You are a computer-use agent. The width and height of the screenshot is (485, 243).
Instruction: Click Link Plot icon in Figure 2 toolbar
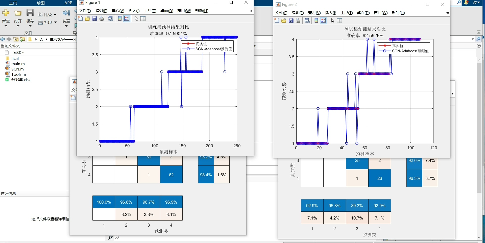pos(307,20)
